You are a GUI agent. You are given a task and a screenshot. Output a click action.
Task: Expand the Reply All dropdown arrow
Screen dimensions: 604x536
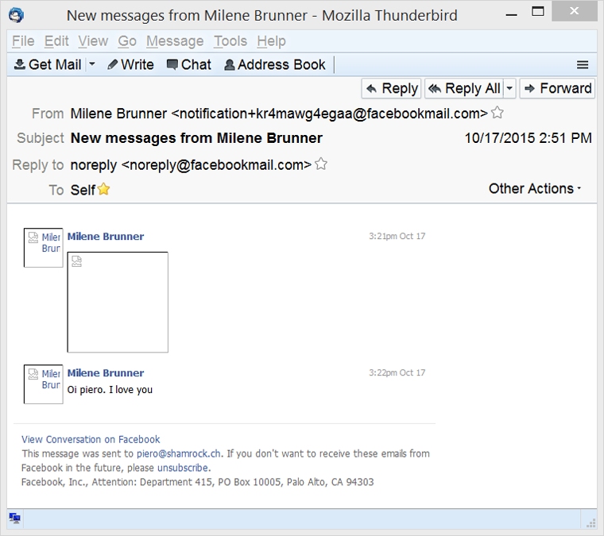click(x=509, y=88)
